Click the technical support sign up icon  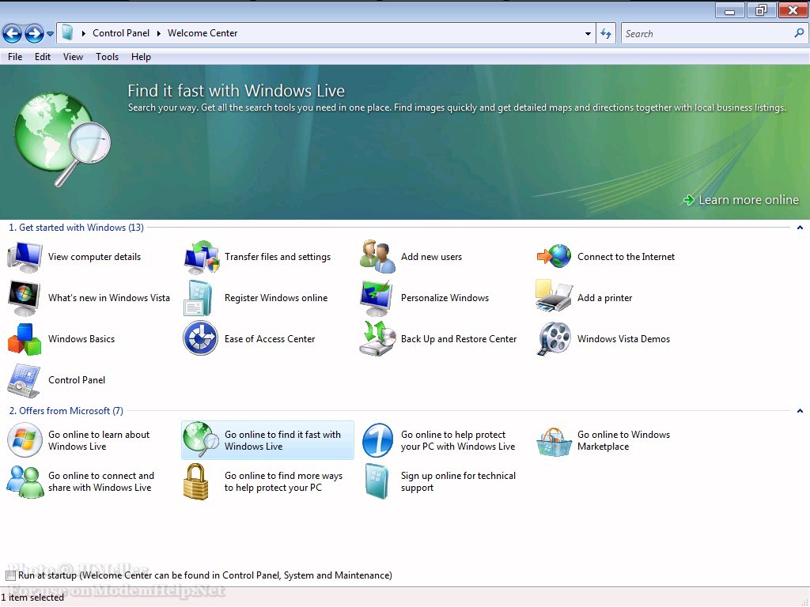pyautogui.click(x=377, y=481)
